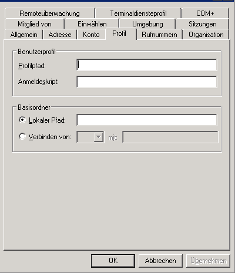The image size is (235, 273).
Task: Click the 'mit' network path field
Action: (x=170, y=137)
